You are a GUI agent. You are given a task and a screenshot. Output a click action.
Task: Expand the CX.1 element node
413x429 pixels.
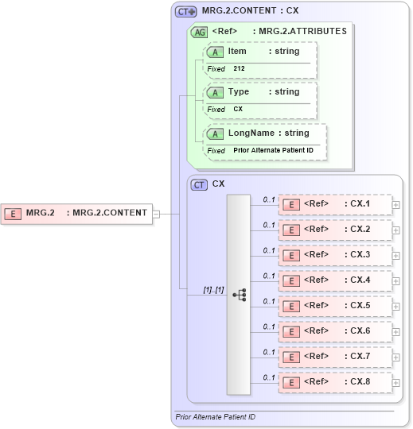[395, 205]
